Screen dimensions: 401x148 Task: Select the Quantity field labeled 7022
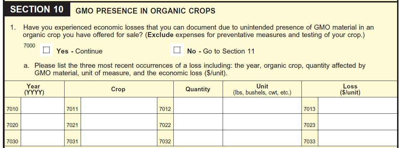click(x=198, y=122)
